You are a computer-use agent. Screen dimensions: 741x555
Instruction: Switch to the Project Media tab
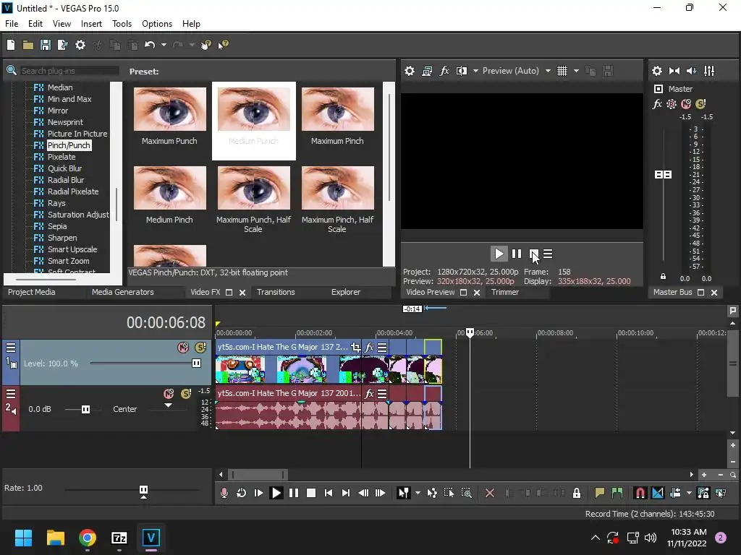31,292
